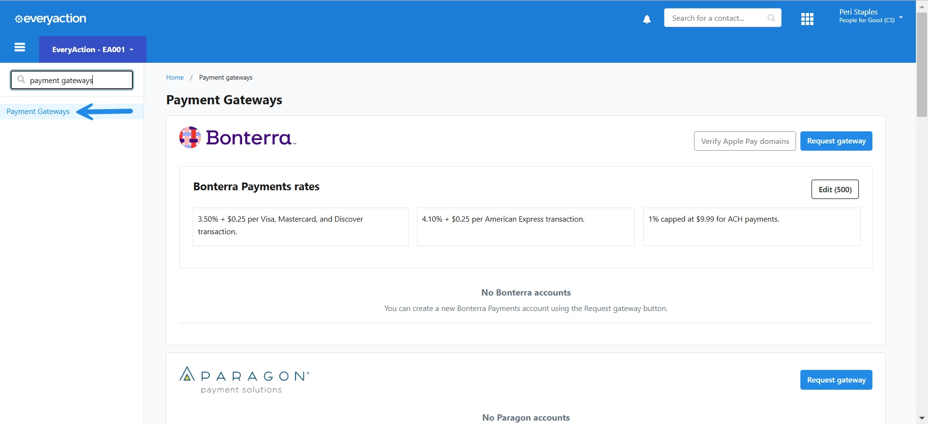Viewport: 928px width, 424px height.
Task: Click the contact search magnifier icon
Action: tap(771, 18)
